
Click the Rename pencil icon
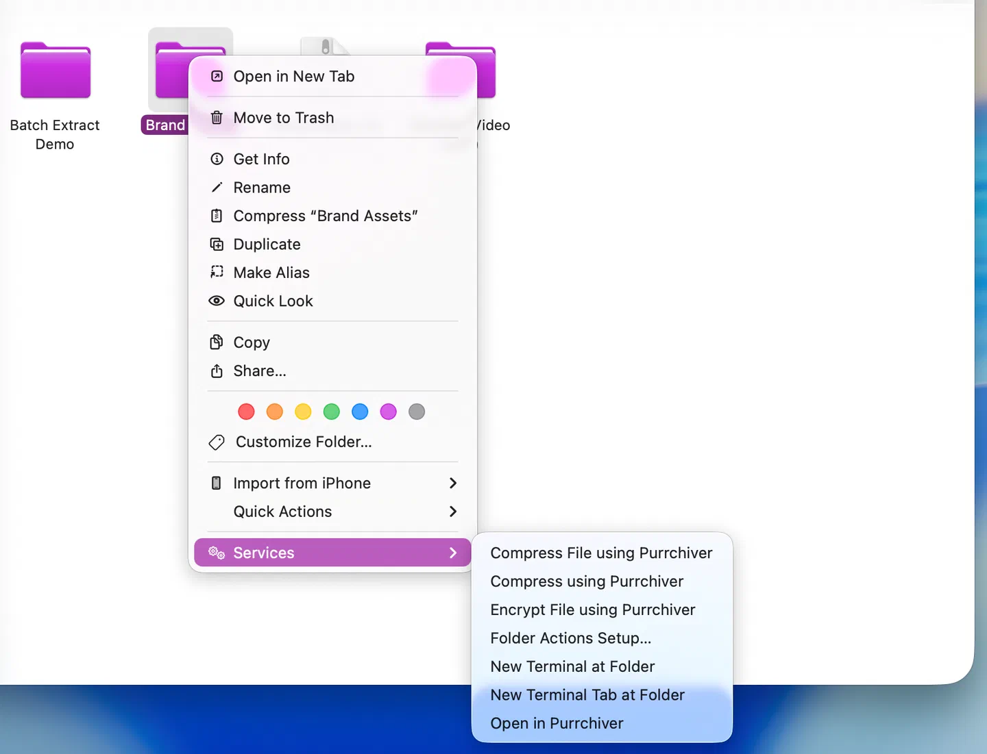(217, 188)
